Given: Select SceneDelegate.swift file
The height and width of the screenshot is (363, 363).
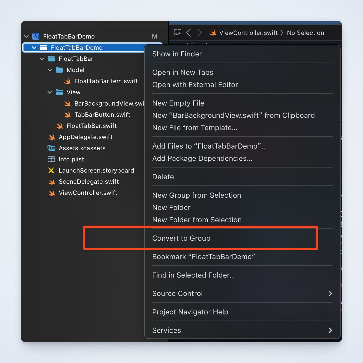Looking at the screenshot, I should tap(89, 181).
